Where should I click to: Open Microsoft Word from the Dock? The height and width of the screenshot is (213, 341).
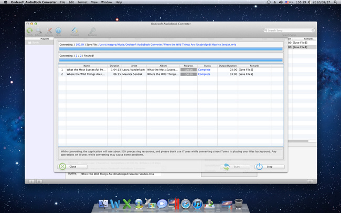point(115,204)
